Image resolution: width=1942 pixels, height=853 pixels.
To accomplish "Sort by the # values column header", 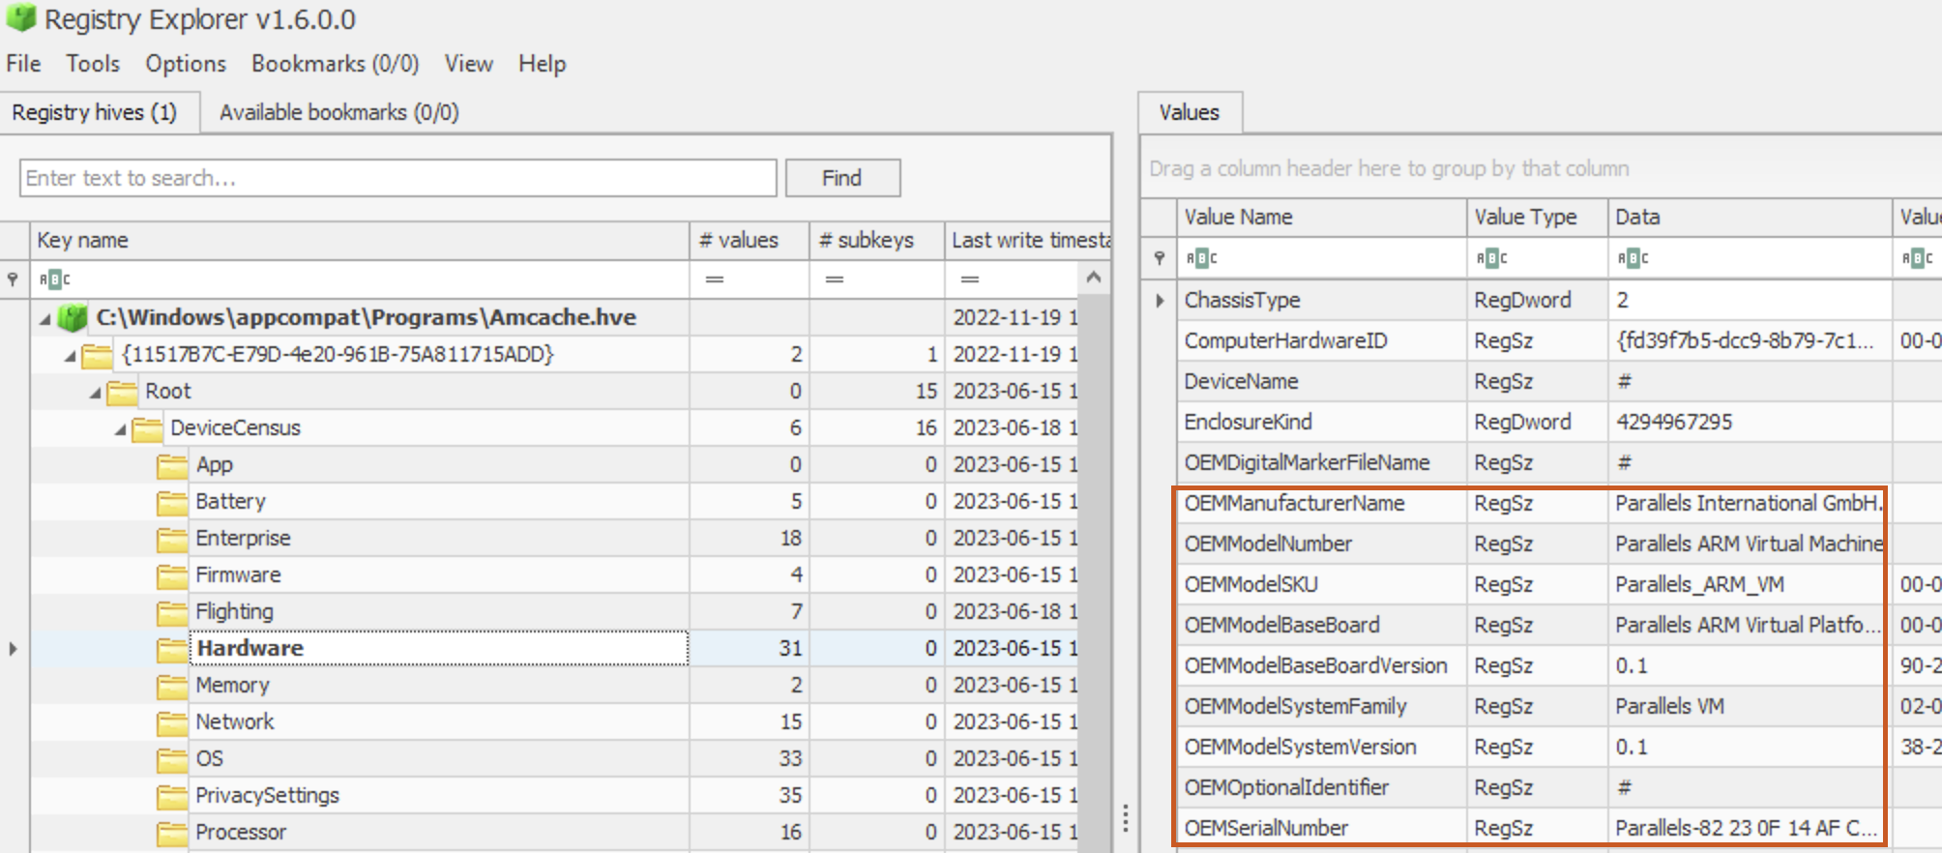I will tap(750, 241).
